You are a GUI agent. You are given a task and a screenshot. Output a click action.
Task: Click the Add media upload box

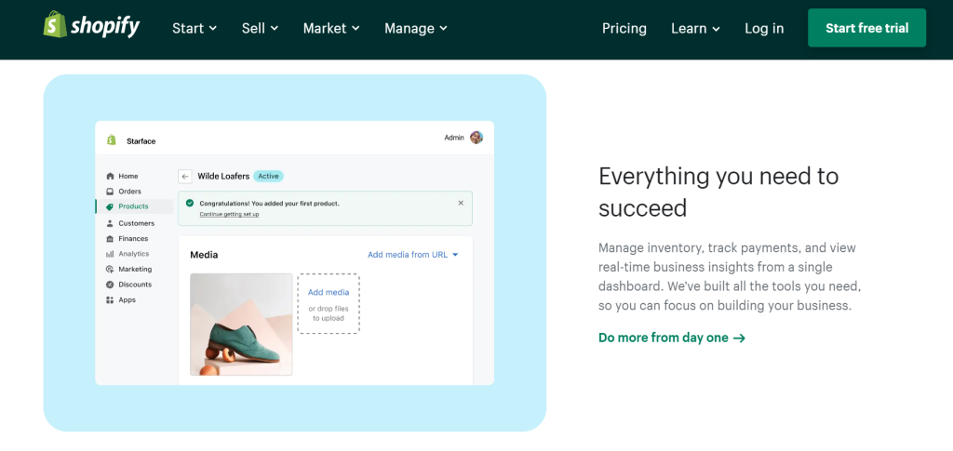(329, 303)
